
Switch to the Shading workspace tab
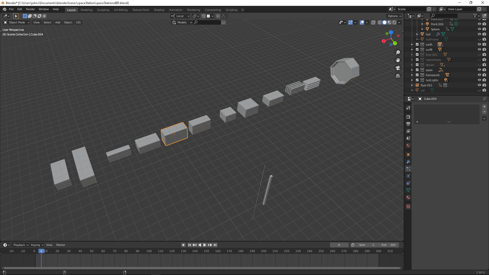[x=159, y=10]
